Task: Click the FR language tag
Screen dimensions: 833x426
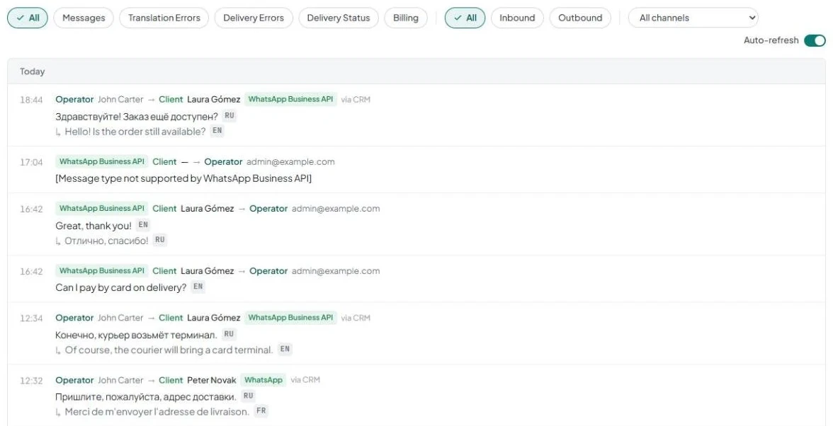Action: click(261, 411)
